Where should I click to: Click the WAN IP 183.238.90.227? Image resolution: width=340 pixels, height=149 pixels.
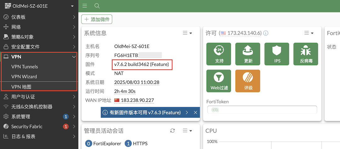pos(138,100)
